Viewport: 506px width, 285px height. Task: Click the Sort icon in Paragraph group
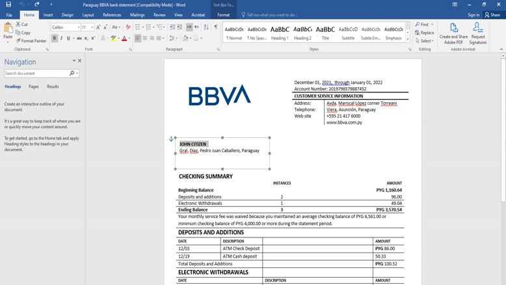point(206,27)
